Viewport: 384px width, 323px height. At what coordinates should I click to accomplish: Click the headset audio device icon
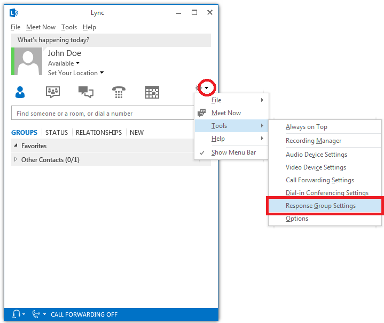pos(16,314)
